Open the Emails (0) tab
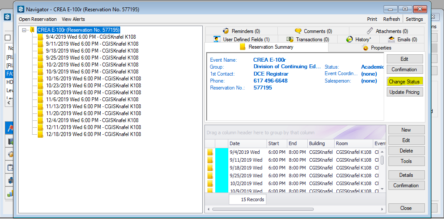 [402, 40]
